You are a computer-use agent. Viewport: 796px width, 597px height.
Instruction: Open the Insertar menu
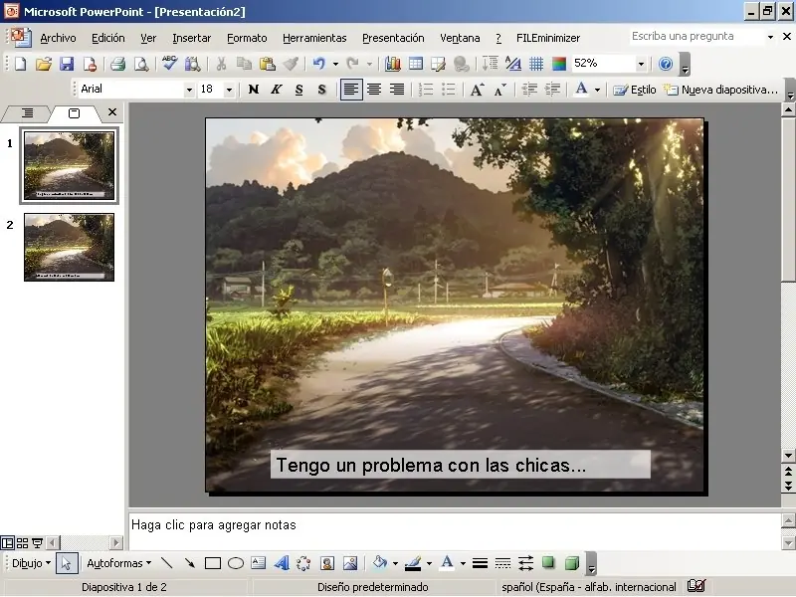(x=191, y=38)
